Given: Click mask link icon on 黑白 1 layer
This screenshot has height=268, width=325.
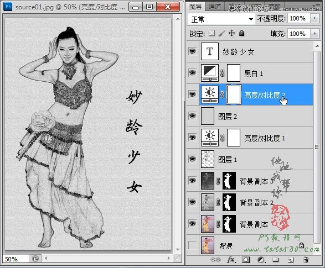Looking at the screenshot, I should click(223, 73).
